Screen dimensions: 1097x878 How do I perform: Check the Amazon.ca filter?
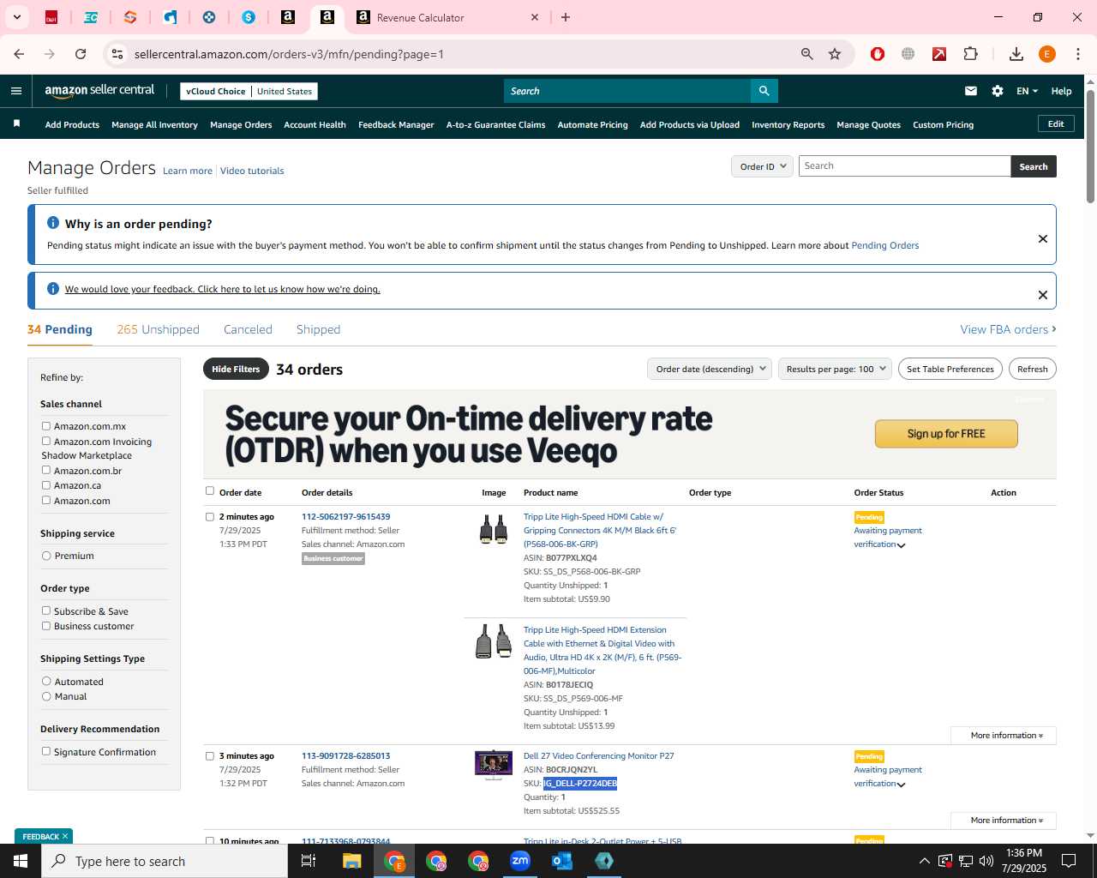tap(46, 484)
